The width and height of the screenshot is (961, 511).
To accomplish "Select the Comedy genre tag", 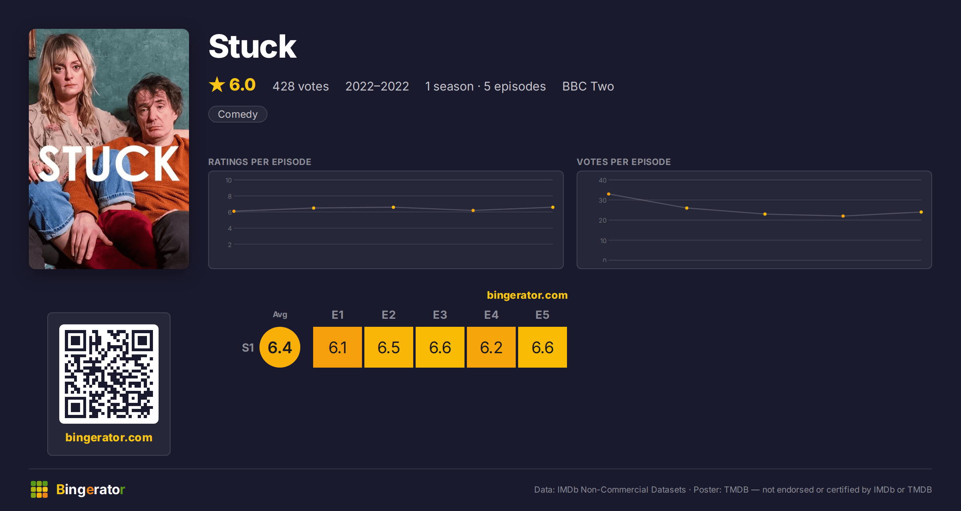I will point(238,114).
